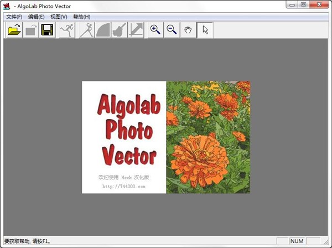The height and width of the screenshot is (248, 332).
Task: Close the AlgoLab Photo Vector window
Action: pyautogui.click(x=319, y=4)
